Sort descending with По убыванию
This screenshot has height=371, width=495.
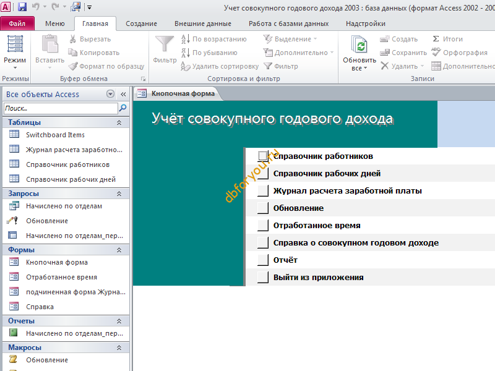[209, 53]
